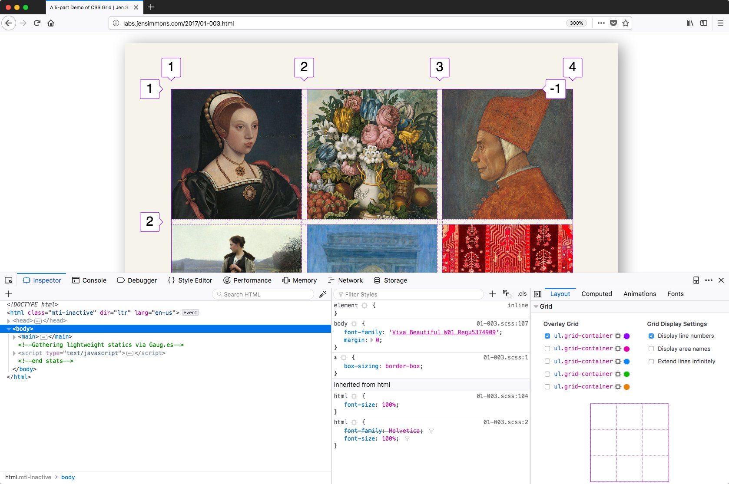This screenshot has height=484, width=729.
Task: Show collapsed children of head element
Action: click(38, 321)
